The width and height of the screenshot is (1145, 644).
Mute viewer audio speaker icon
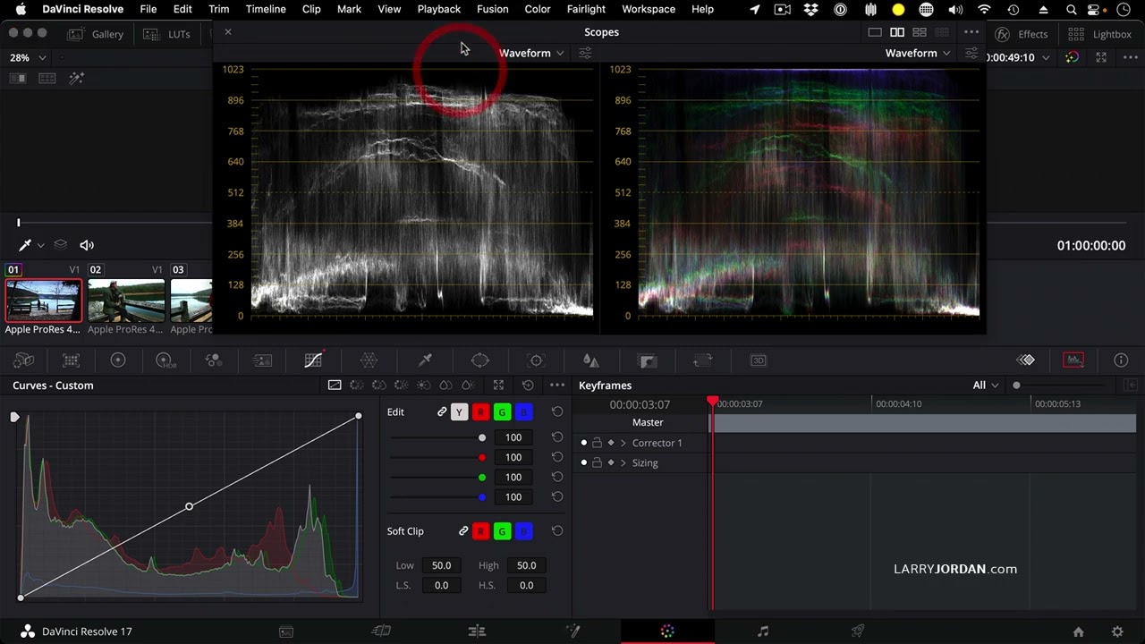87,245
